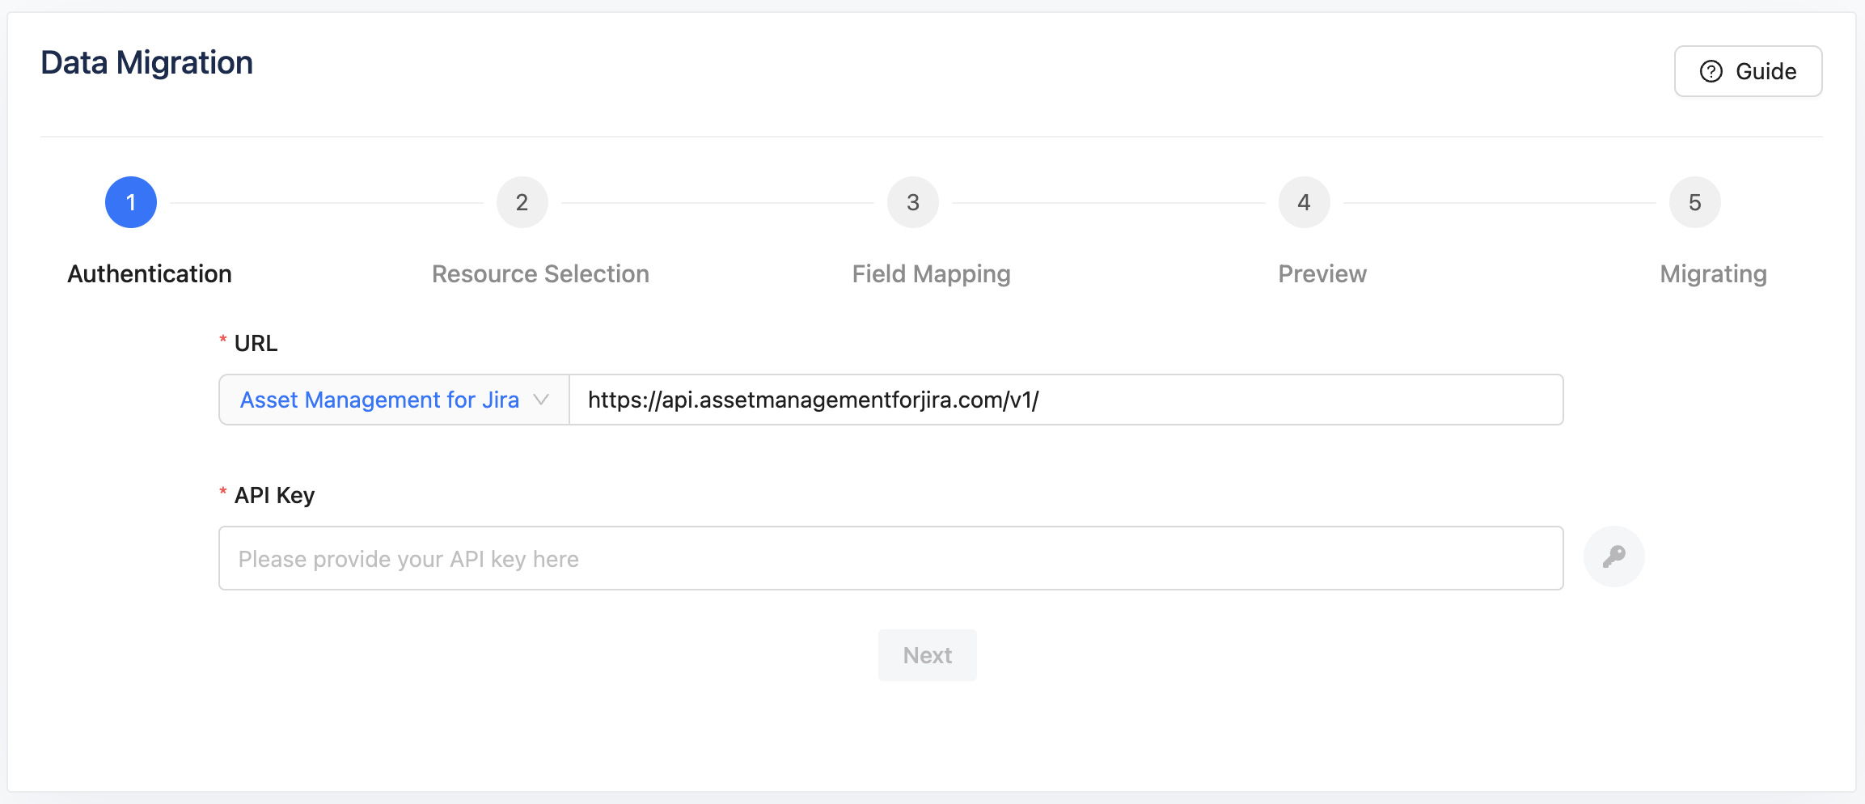
Task: Click the Data Migration page heading
Action: (x=146, y=63)
